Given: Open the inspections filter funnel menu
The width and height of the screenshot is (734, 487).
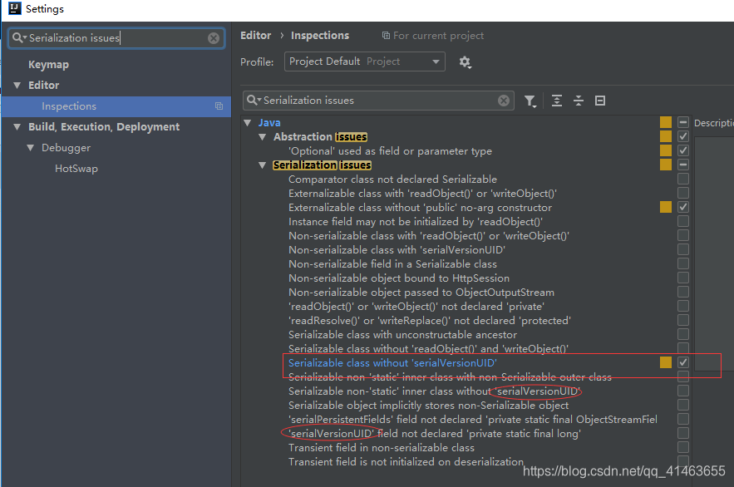Looking at the screenshot, I should click(530, 100).
